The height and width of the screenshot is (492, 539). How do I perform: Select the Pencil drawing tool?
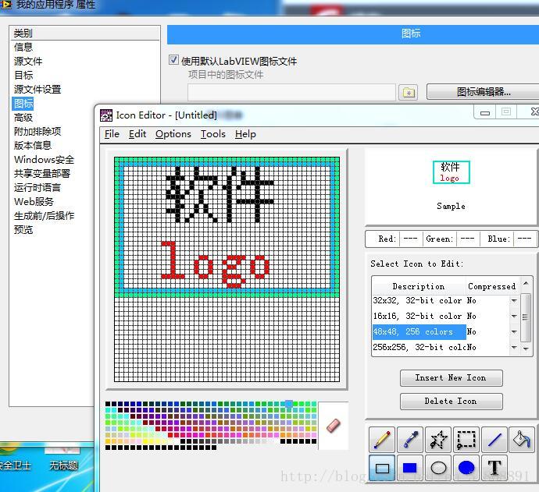click(x=382, y=439)
